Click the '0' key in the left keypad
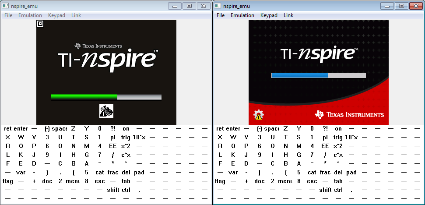 pyautogui.click(x=100, y=129)
